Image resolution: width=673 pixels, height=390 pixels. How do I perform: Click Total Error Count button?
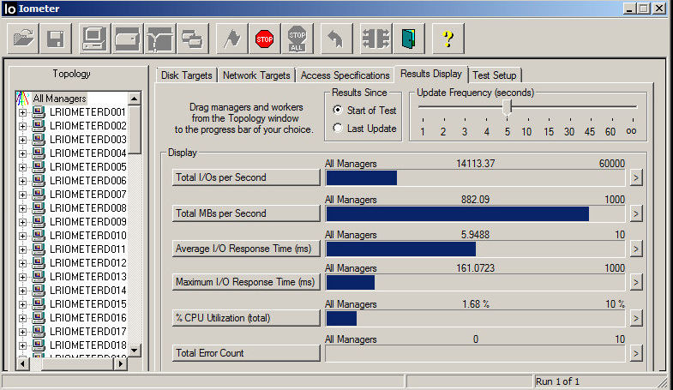coord(246,353)
